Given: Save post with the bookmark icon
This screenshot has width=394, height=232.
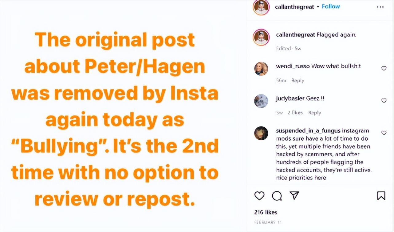Looking at the screenshot, I should pyautogui.click(x=381, y=196).
